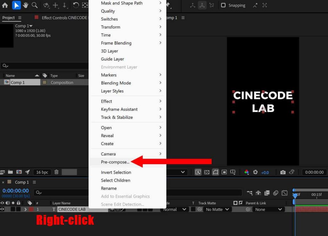Select the Zoom magnifier tool in the toolbar
The width and height of the screenshot is (328, 236).
(x=35, y=5)
